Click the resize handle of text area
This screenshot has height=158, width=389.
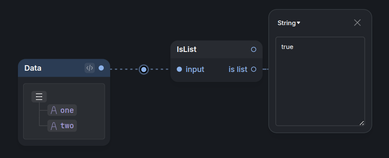tap(362, 123)
